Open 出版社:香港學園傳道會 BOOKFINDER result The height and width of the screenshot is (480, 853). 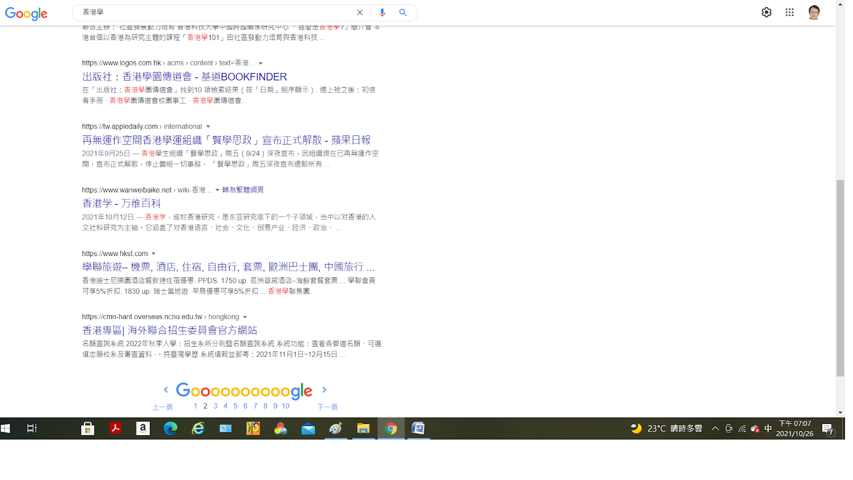point(184,77)
